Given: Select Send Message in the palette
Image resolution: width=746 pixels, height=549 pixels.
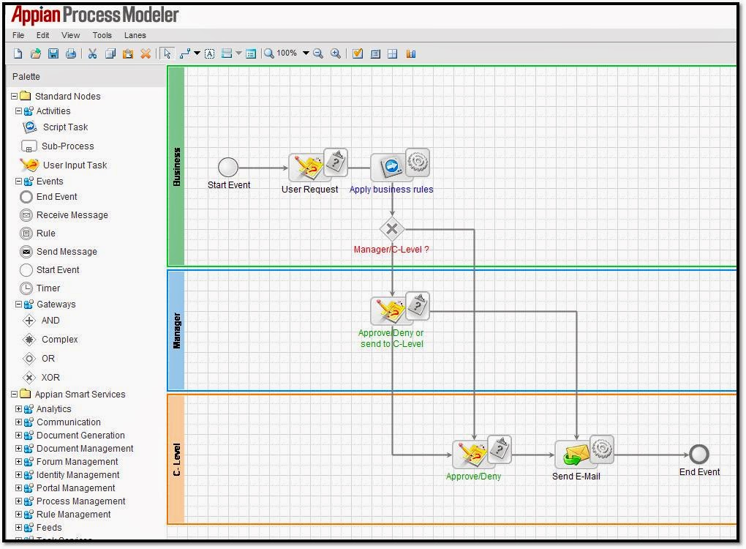Looking at the screenshot, I should click(59, 251).
